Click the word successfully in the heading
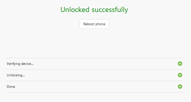 click(x=110, y=10)
